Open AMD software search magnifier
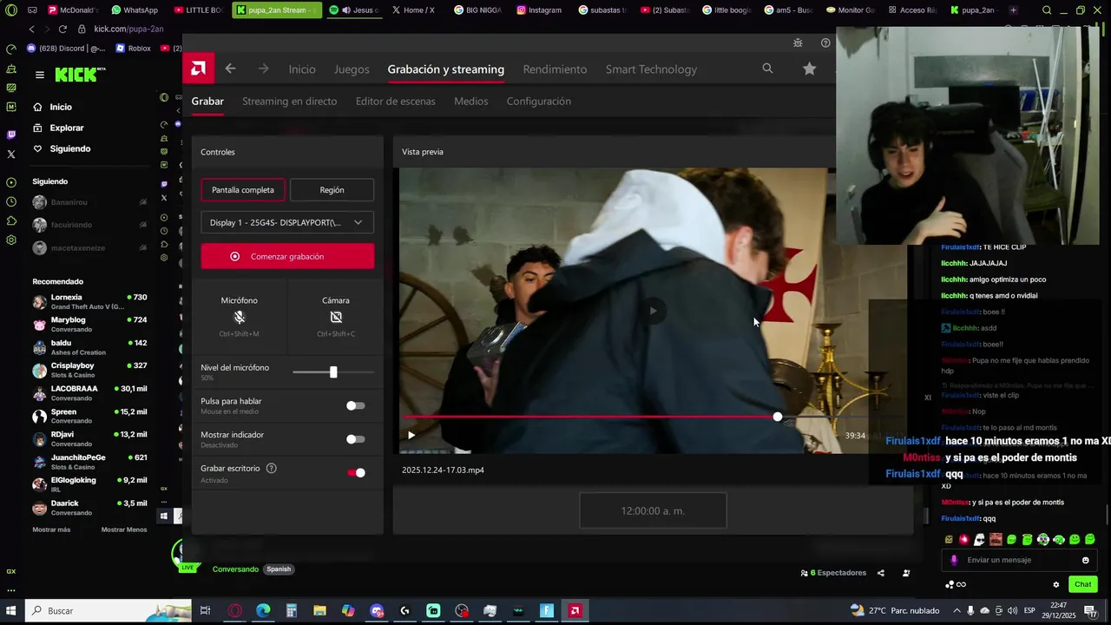1111x625 pixels. [767, 69]
